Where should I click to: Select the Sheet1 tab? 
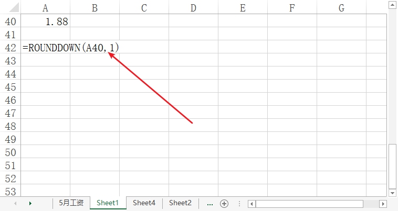click(108, 203)
